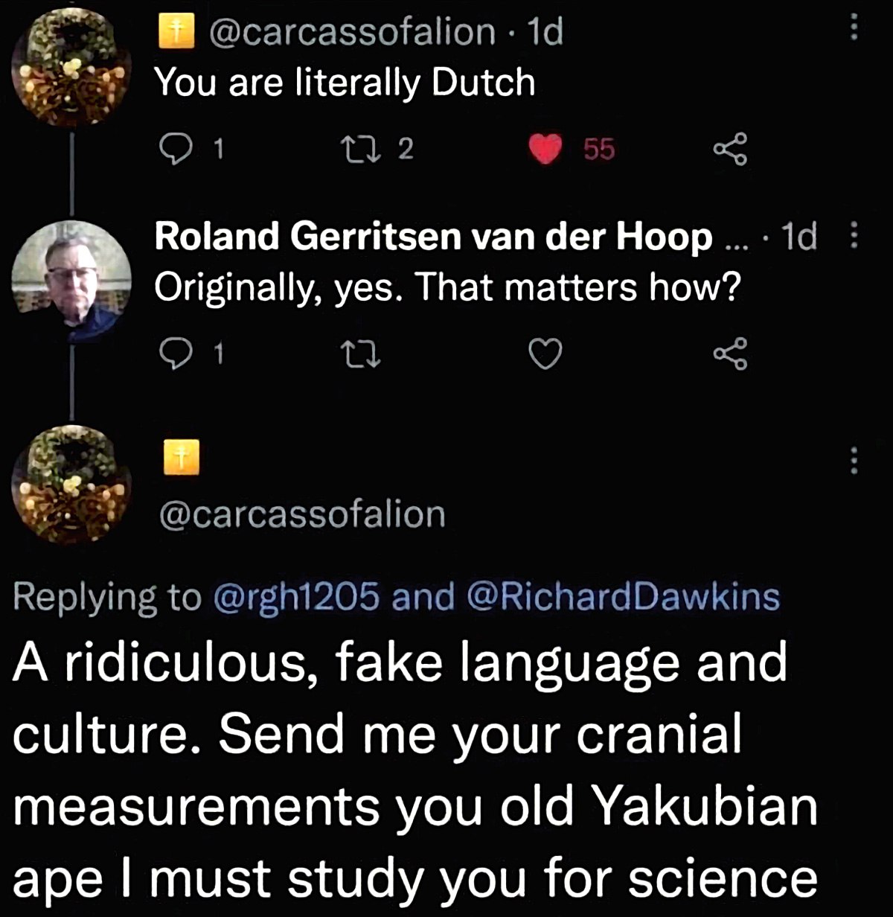The image size is (893, 917).
Task: Open @carcassofalion handle on main tweet
Action: click(302, 514)
